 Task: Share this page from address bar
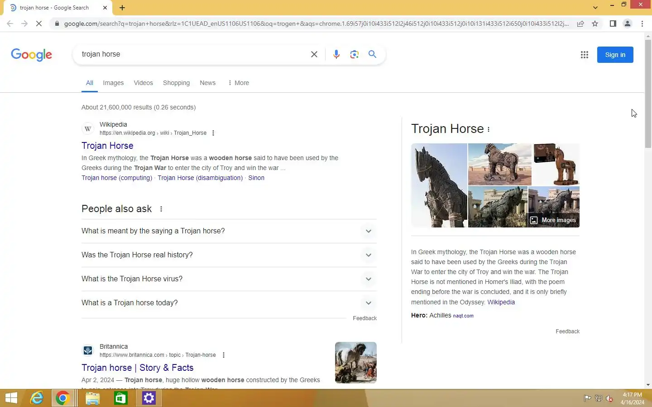(580, 24)
